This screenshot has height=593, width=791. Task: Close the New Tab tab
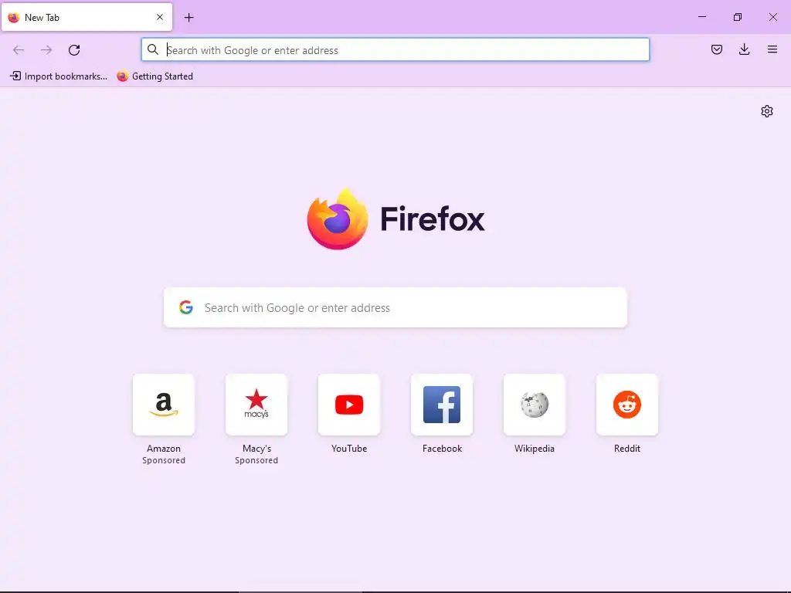tap(160, 17)
